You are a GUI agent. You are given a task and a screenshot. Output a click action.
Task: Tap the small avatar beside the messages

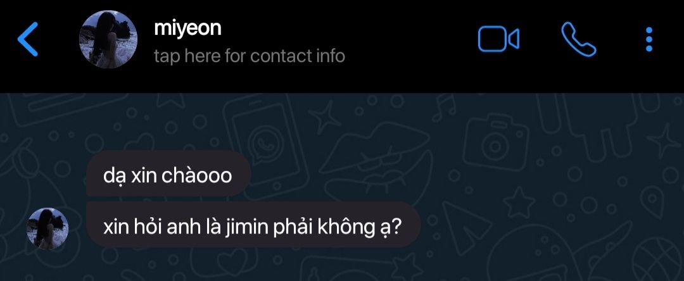tap(47, 228)
